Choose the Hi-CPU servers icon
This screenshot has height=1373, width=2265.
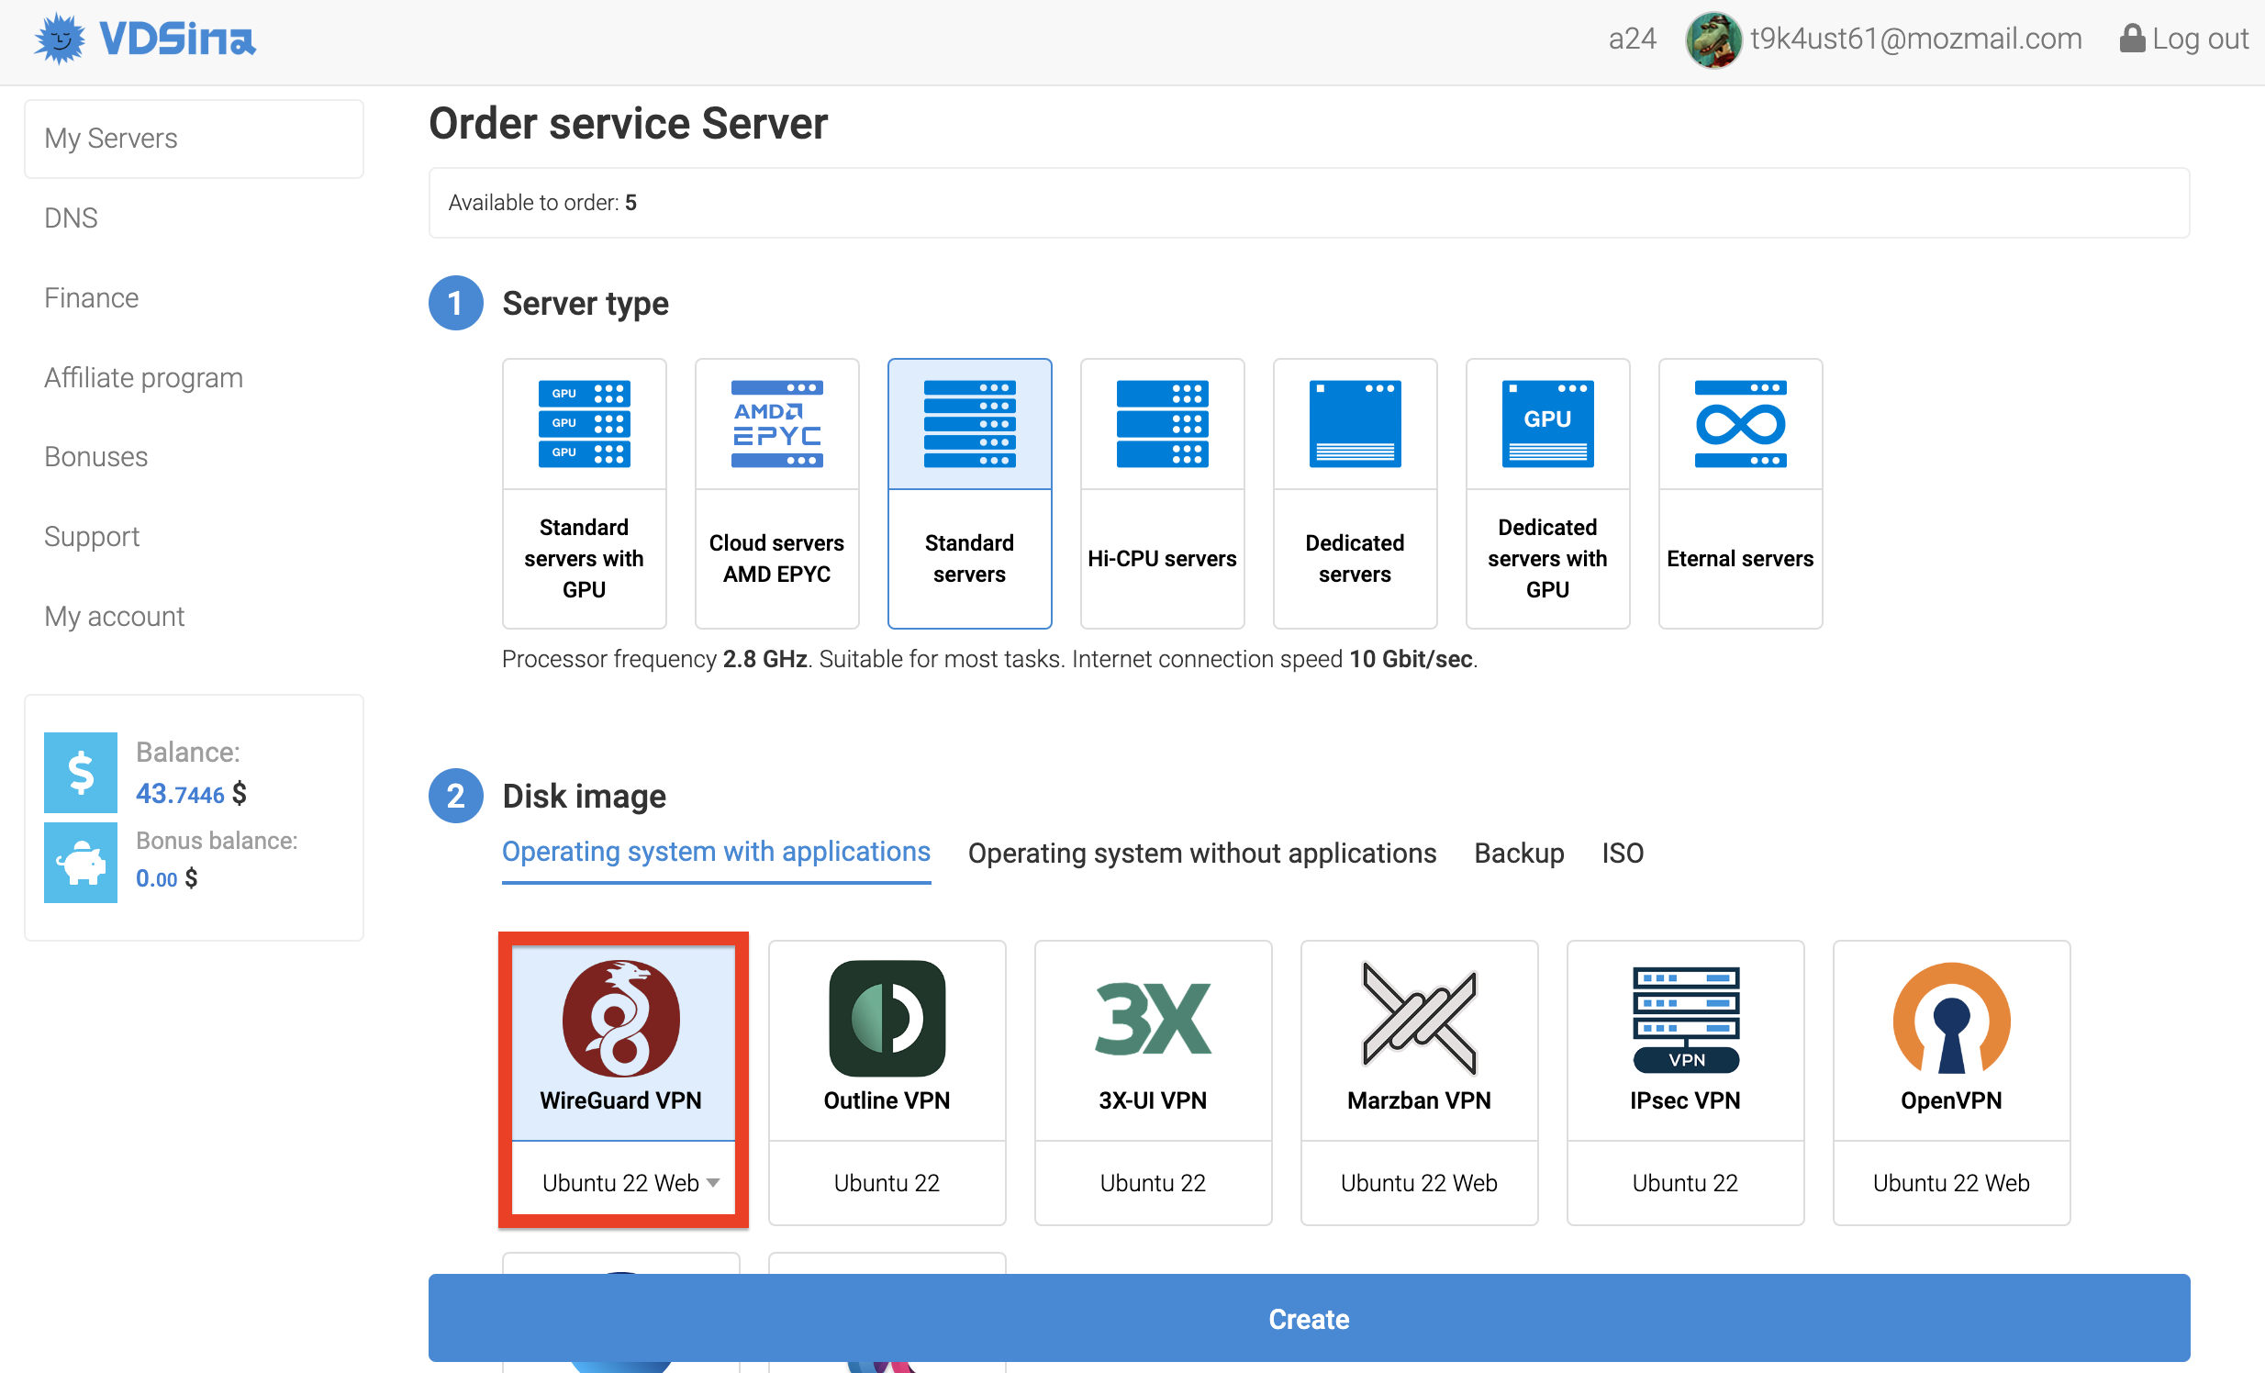coord(1162,424)
